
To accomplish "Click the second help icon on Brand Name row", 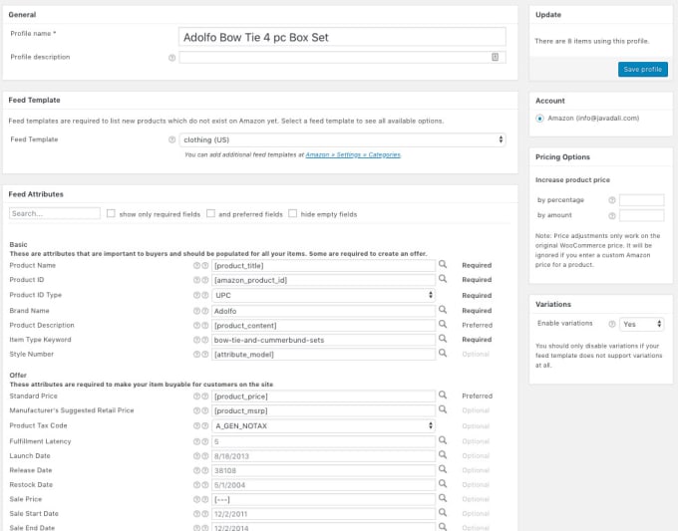I will (205, 311).
